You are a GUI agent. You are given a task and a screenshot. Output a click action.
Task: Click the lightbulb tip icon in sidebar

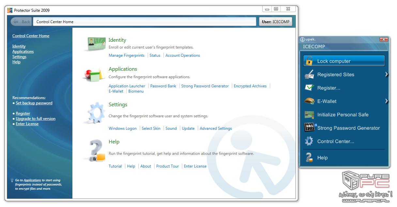(x=12, y=180)
